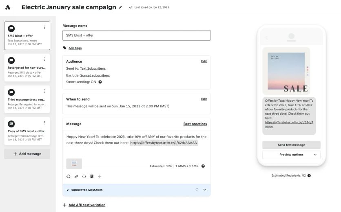Open Estimated Recipients help icon

tap(309, 175)
